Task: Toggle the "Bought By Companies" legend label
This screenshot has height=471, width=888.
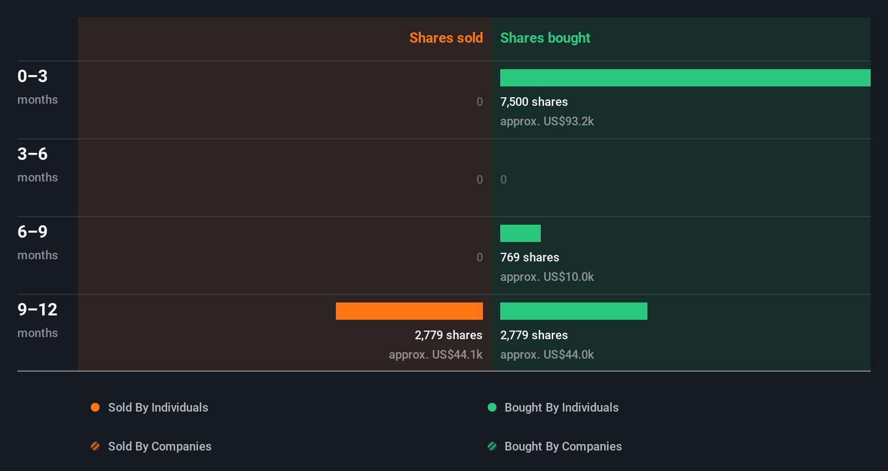Action: pos(563,446)
